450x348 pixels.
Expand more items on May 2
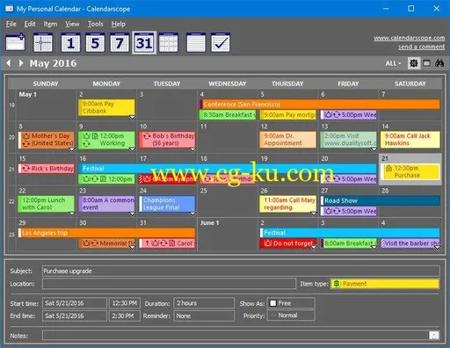[132, 118]
